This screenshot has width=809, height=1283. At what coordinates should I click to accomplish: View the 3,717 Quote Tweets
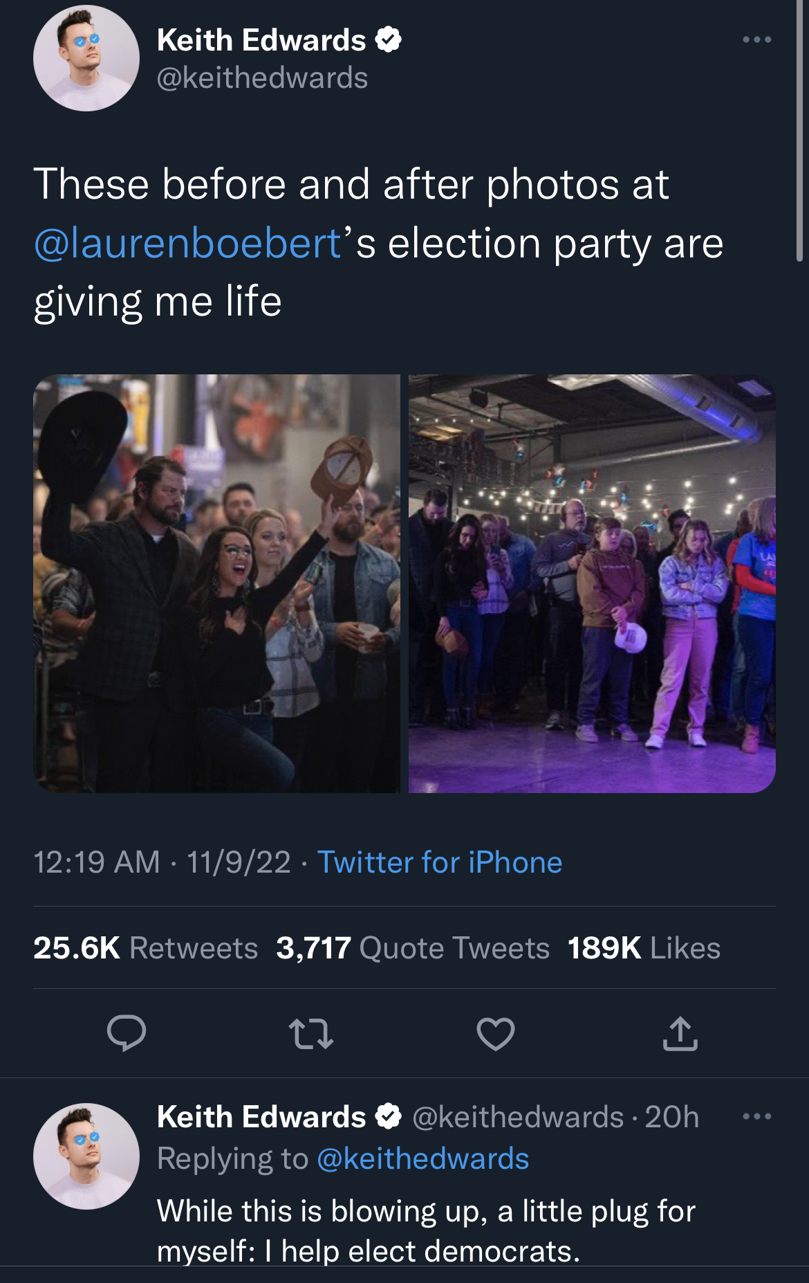click(x=413, y=948)
